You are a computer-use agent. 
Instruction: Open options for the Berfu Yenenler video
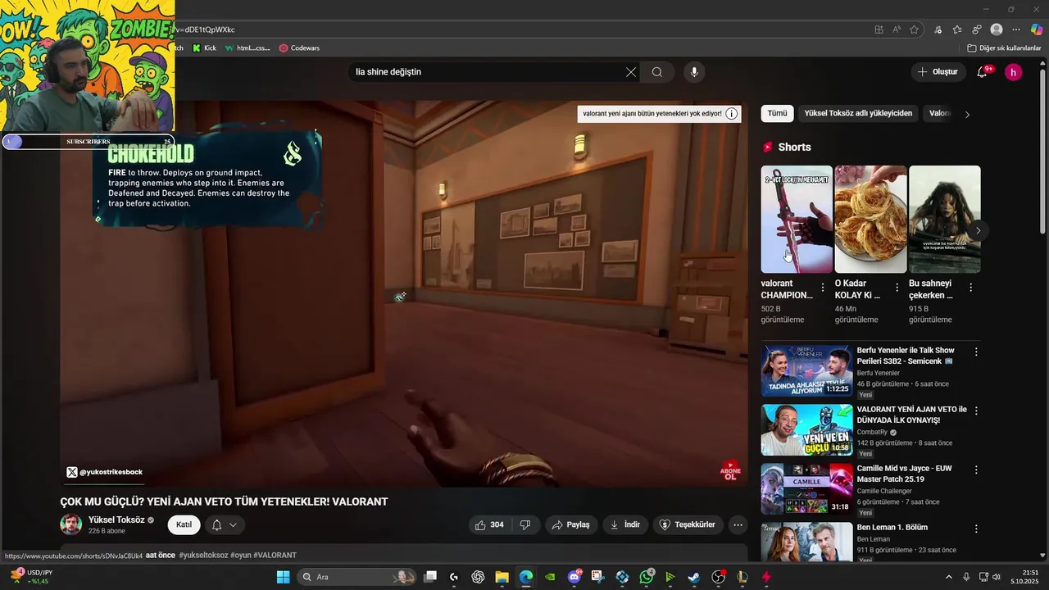pyautogui.click(x=976, y=352)
